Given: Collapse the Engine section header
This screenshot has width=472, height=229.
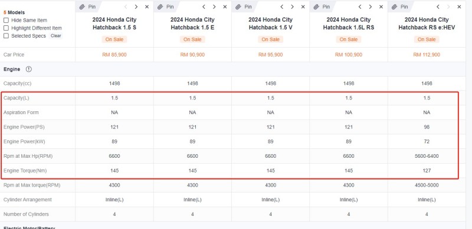Looking at the screenshot, I should (12, 69).
